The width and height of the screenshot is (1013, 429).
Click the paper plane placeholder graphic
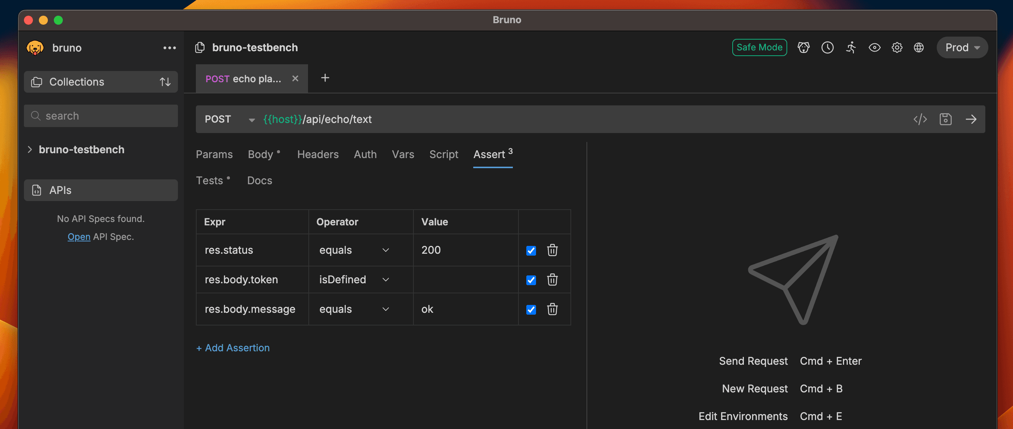point(793,280)
